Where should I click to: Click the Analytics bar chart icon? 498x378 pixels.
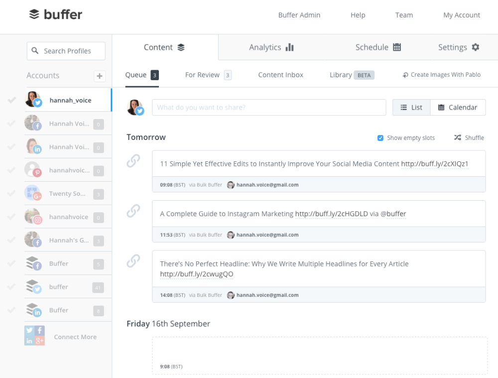pyautogui.click(x=290, y=47)
